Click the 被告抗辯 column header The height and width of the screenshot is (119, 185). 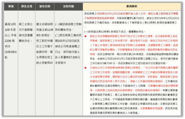[45, 6]
